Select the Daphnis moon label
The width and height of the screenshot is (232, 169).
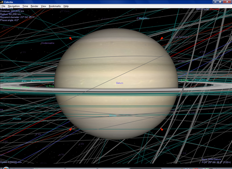point(36,81)
